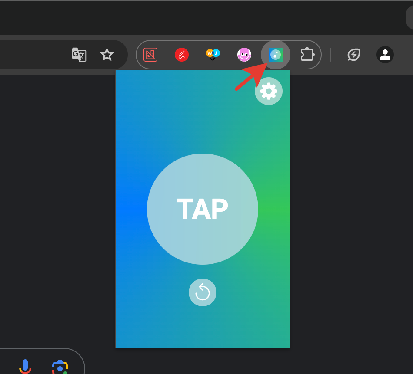413x374 pixels.
Task: Search visually with the Google Lens camera
Action: pyautogui.click(x=60, y=367)
